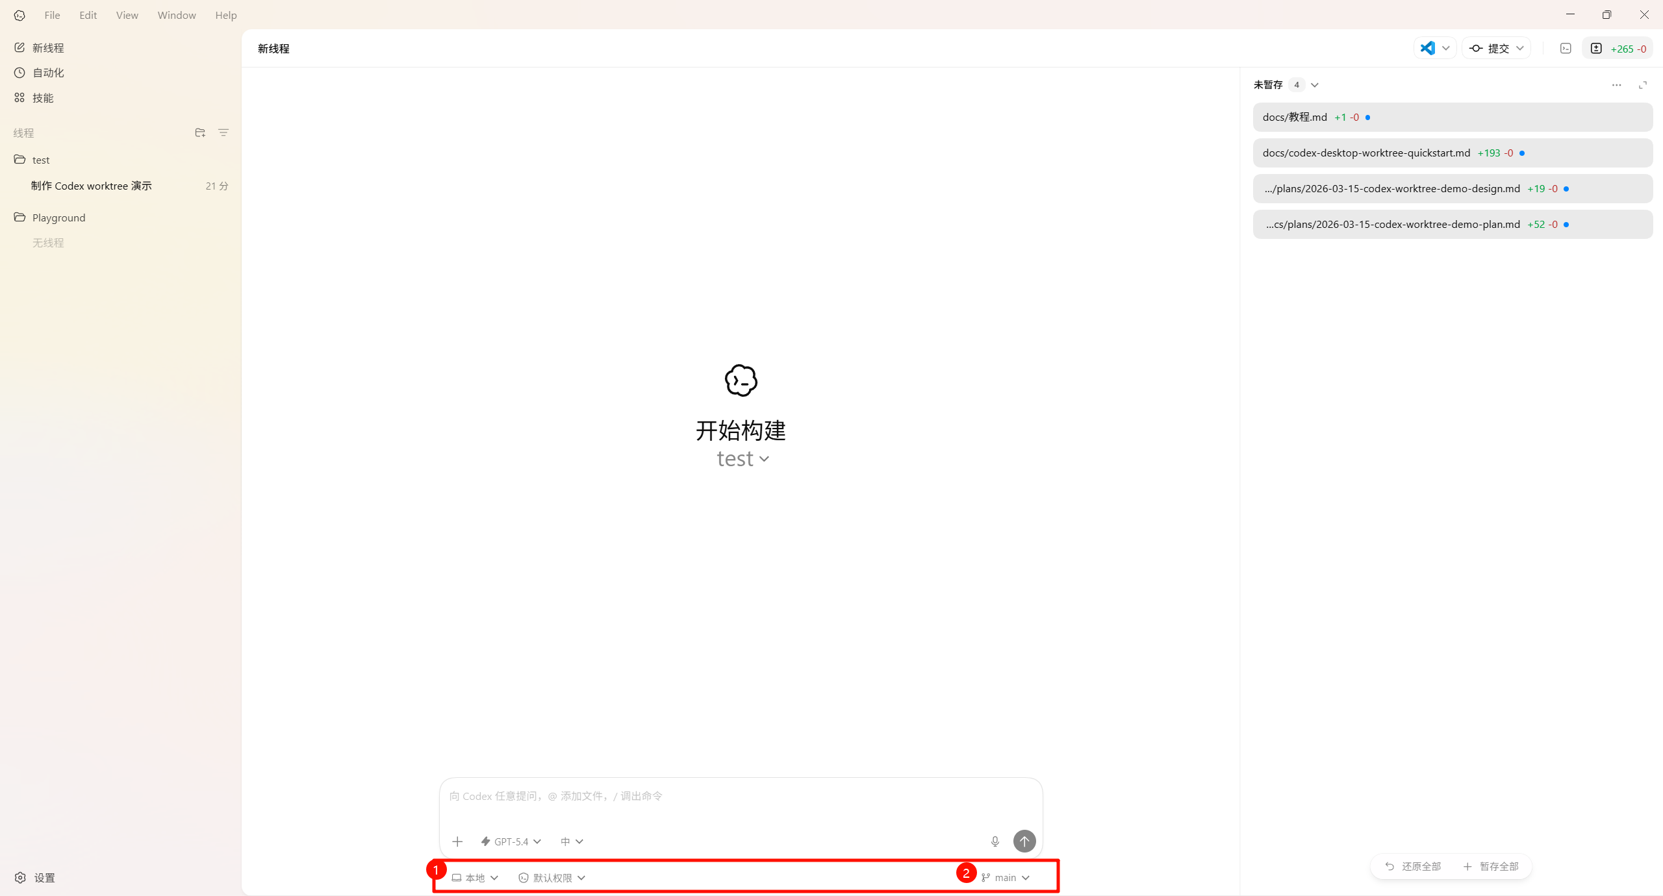
Task: Select the Playground project folder
Action: (121, 218)
